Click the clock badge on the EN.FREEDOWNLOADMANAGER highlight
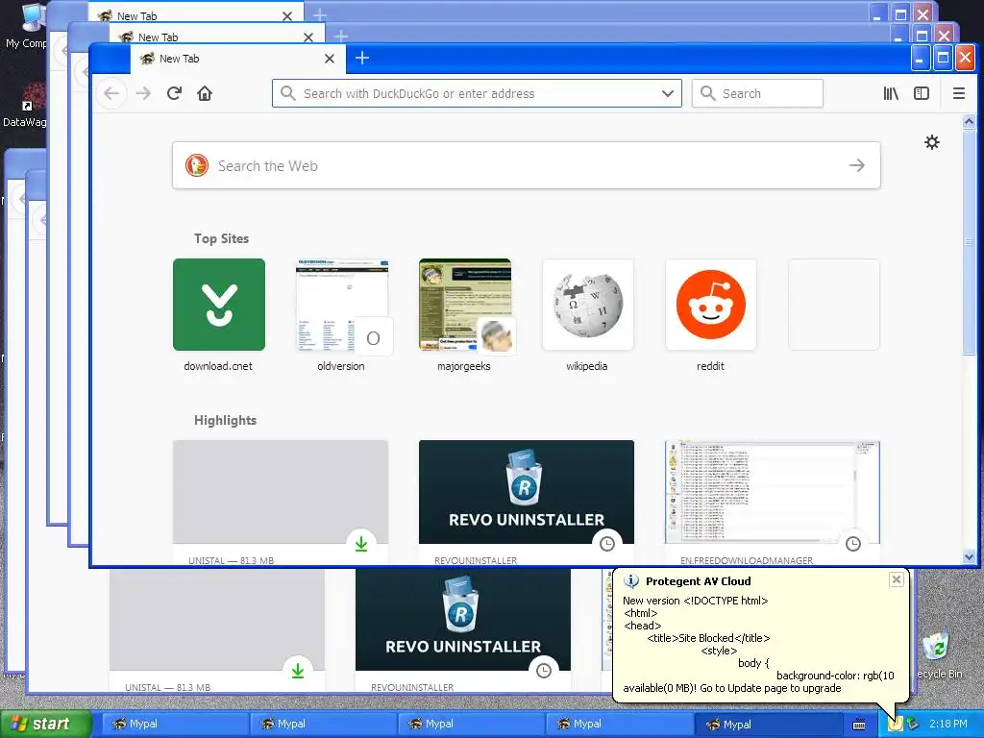The image size is (984, 738). coord(853,544)
